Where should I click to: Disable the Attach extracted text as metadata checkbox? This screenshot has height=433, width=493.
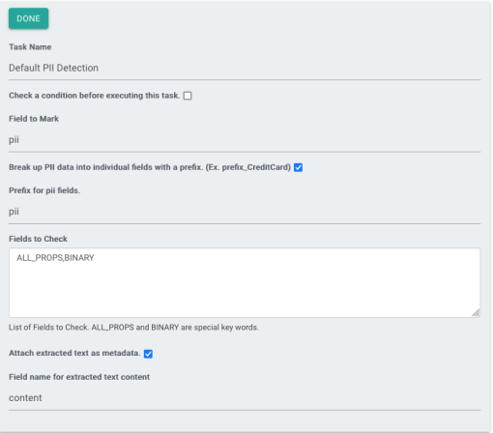148,354
